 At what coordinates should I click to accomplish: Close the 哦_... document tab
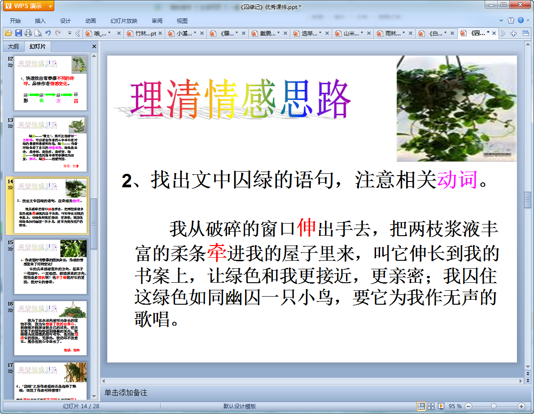(119, 33)
